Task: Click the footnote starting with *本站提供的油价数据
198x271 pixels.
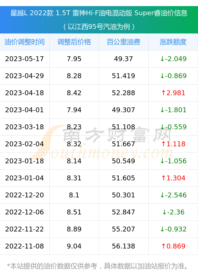Action: click(97, 266)
